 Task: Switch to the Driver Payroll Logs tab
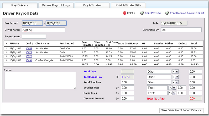coord(55,5)
